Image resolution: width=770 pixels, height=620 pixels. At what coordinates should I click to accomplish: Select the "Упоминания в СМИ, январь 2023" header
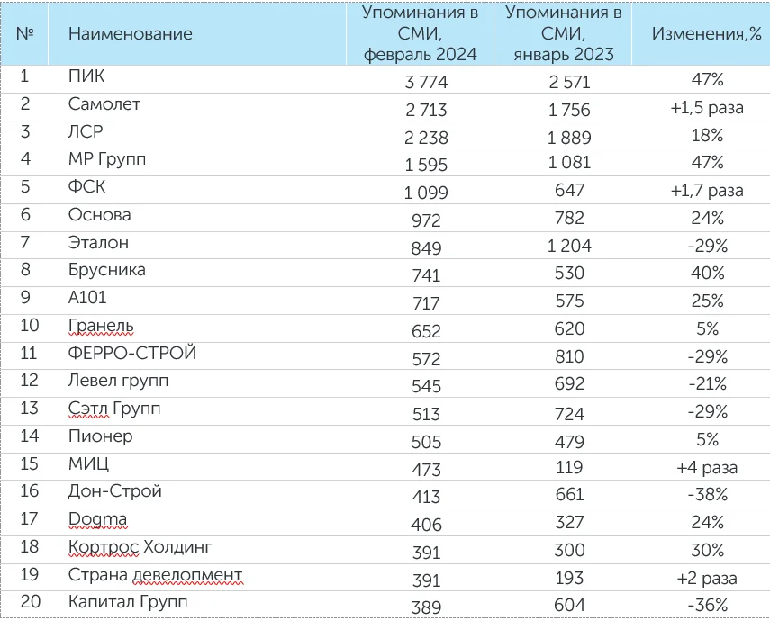(x=563, y=34)
